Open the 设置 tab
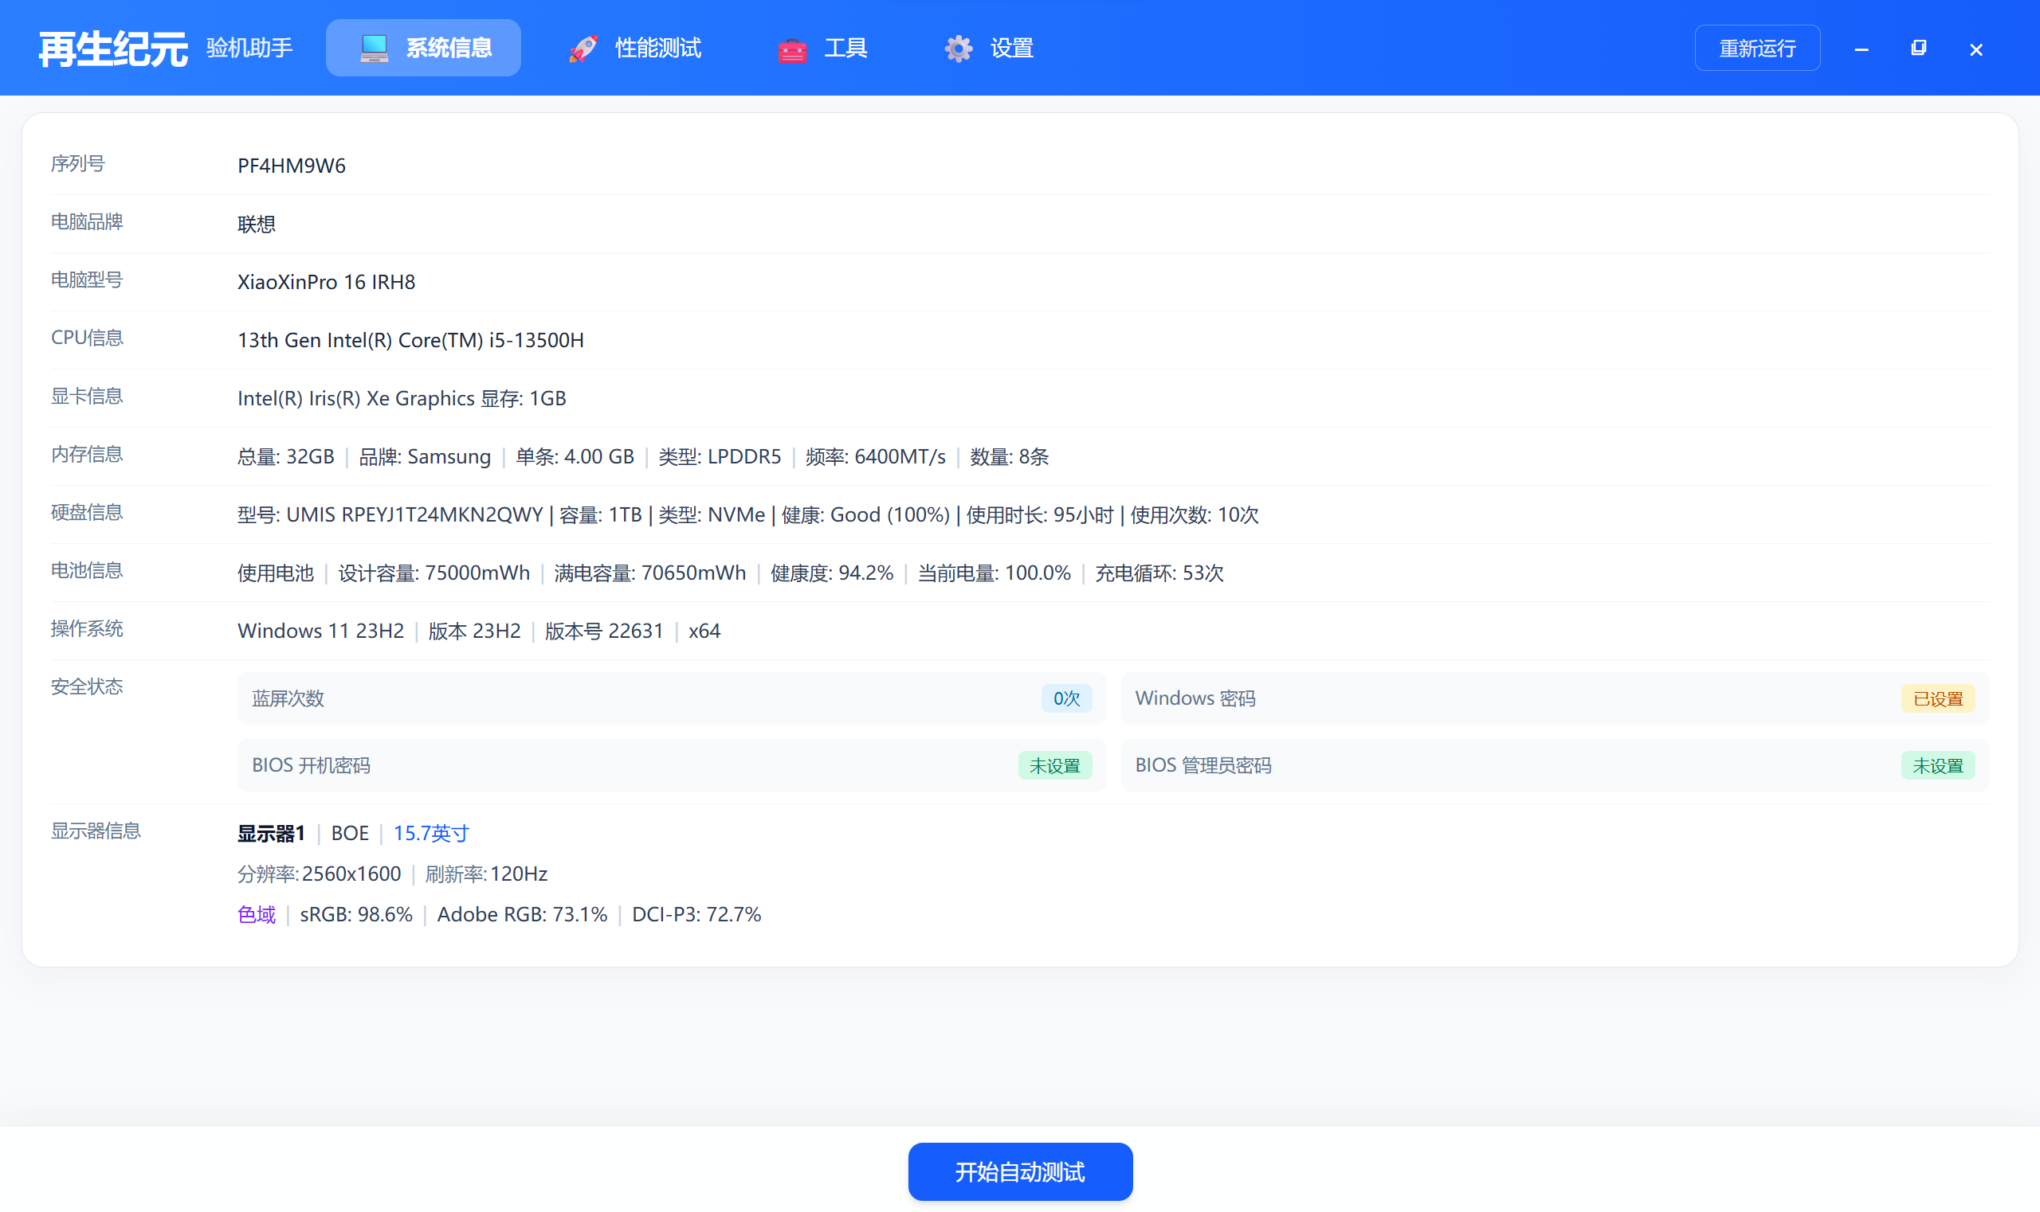The width and height of the screenshot is (2040, 1212). [989, 49]
